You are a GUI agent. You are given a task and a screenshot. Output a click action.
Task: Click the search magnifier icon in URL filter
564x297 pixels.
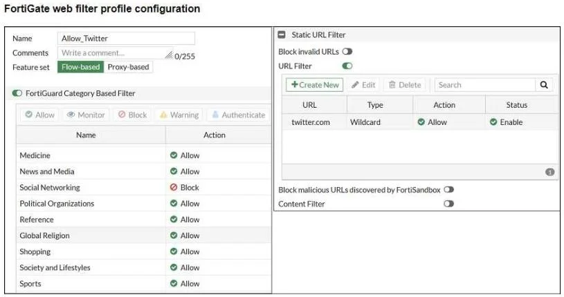(x=544, y=85)
